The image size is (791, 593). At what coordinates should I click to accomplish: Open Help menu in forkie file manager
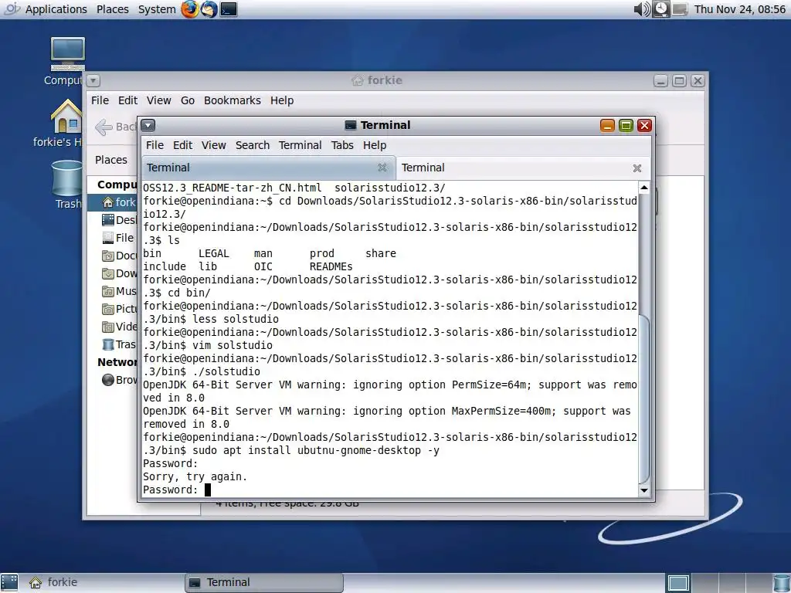point(281,100)
